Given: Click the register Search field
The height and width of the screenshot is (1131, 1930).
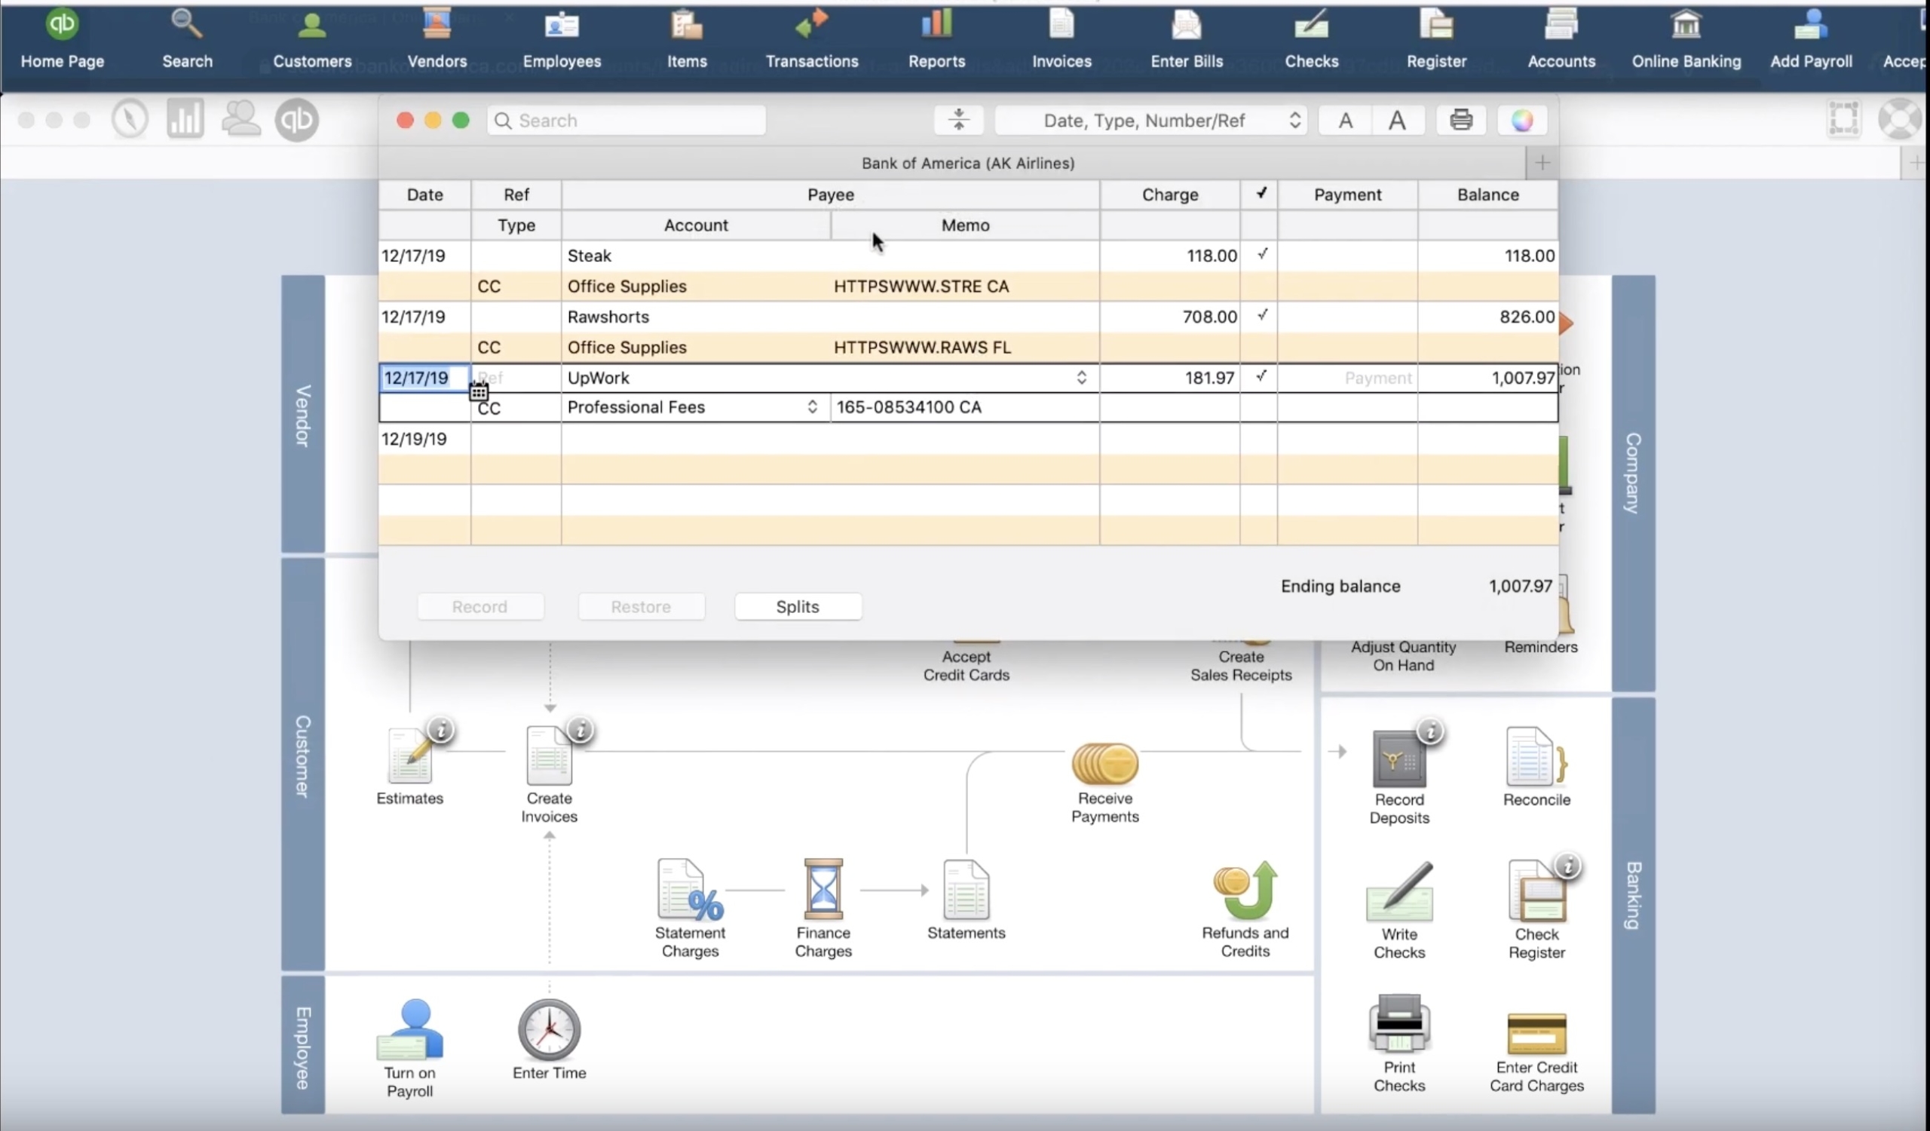Looking at the screenshot, I should (x=626, y=120).
